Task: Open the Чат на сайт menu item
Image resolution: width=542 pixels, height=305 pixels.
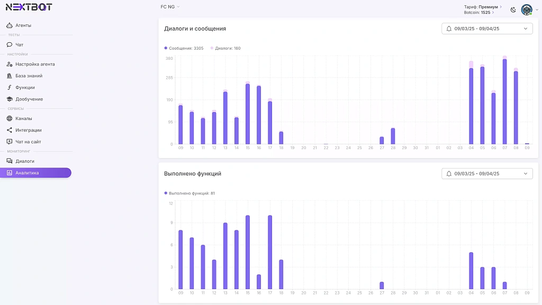Action: coord(28,142)
